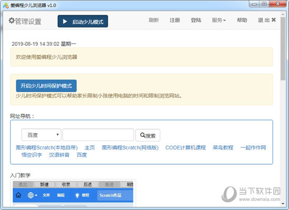Screen dimensions: 289x210
Task: Click the vertical scrollbar thumb
Action: tap(283, 49)
